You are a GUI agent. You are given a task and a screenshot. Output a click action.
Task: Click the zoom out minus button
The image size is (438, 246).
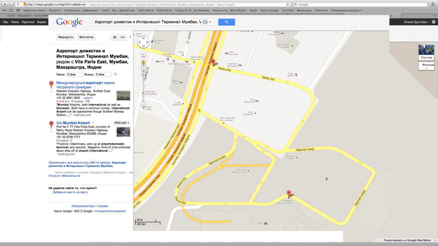pos(143,104)
